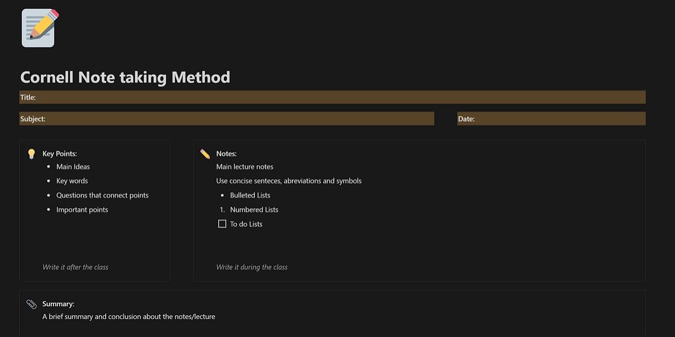
Task: Open the Notes section heading
Action: point(226,153)
